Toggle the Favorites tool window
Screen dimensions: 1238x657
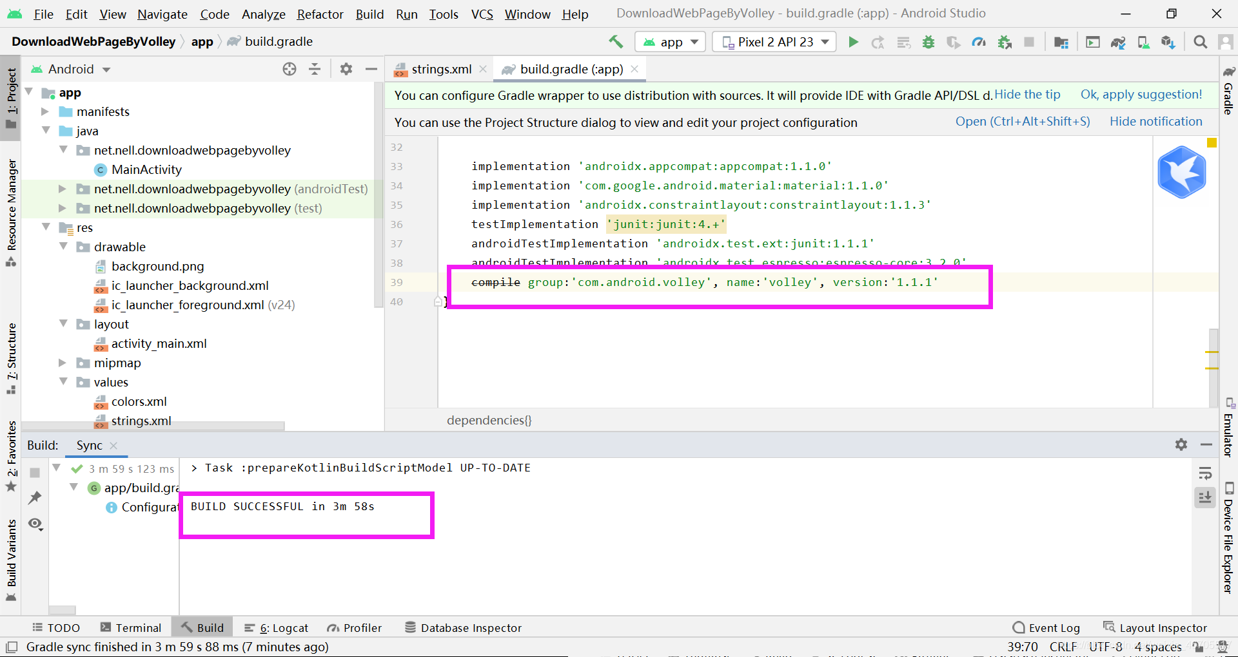11,456
